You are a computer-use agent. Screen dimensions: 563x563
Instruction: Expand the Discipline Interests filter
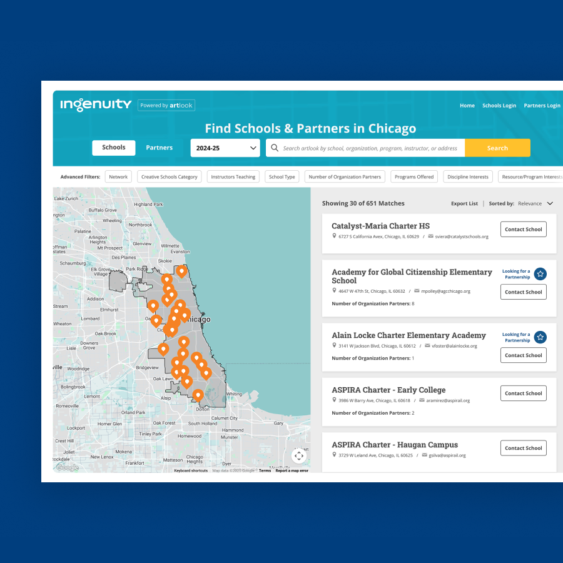(x=468, y=176)
